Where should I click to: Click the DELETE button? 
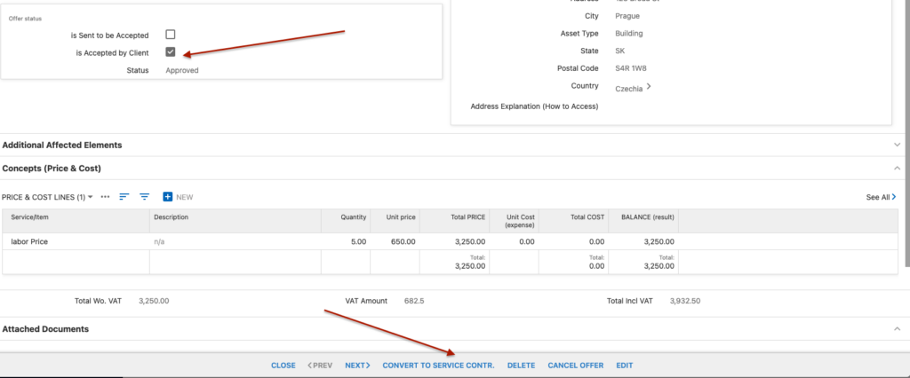click(521, 366)
